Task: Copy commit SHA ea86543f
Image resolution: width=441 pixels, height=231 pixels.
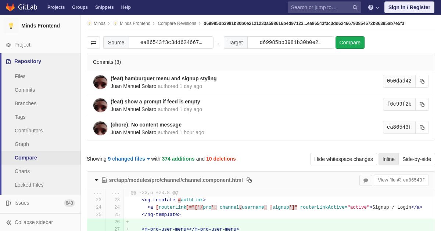Action: [422, 128]
